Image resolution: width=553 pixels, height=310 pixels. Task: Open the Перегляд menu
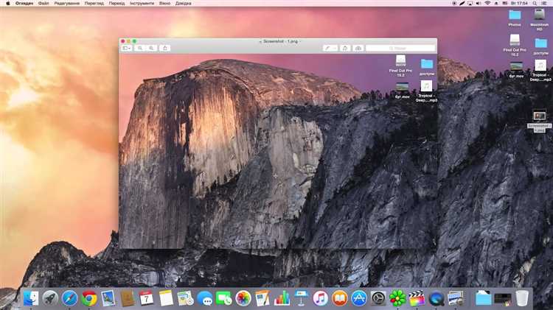(x=94, y=3)
